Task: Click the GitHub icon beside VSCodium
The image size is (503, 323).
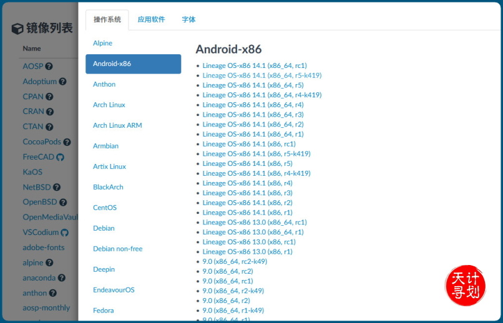Action: pyautogui.click(x=65, y=233)
